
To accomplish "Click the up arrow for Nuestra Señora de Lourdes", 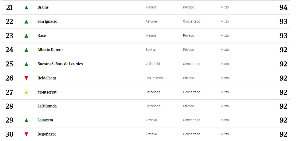I will pyautogui.click(x=26, y=64).
